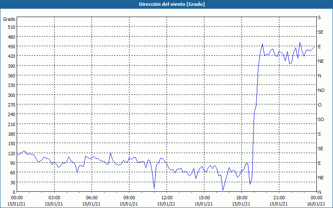The height and width of the screenshot is (208, 333).
Task: Click the 15/01/21 date under 12:00
Action: click(x=166, y=204)
